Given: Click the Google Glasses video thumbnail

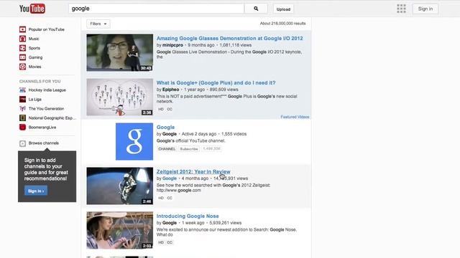Looking at the screenshot, I should click(x=120, y=52).
